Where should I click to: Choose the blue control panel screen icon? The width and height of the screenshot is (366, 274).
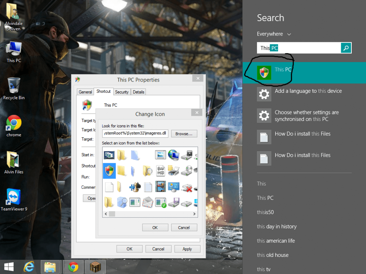coord(173,187)
